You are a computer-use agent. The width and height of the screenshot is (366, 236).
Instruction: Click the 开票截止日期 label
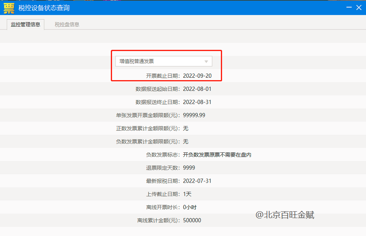pos(163,76)
